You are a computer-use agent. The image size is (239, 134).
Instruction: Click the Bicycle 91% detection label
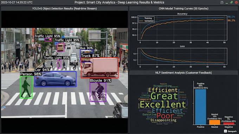(100, 80)
